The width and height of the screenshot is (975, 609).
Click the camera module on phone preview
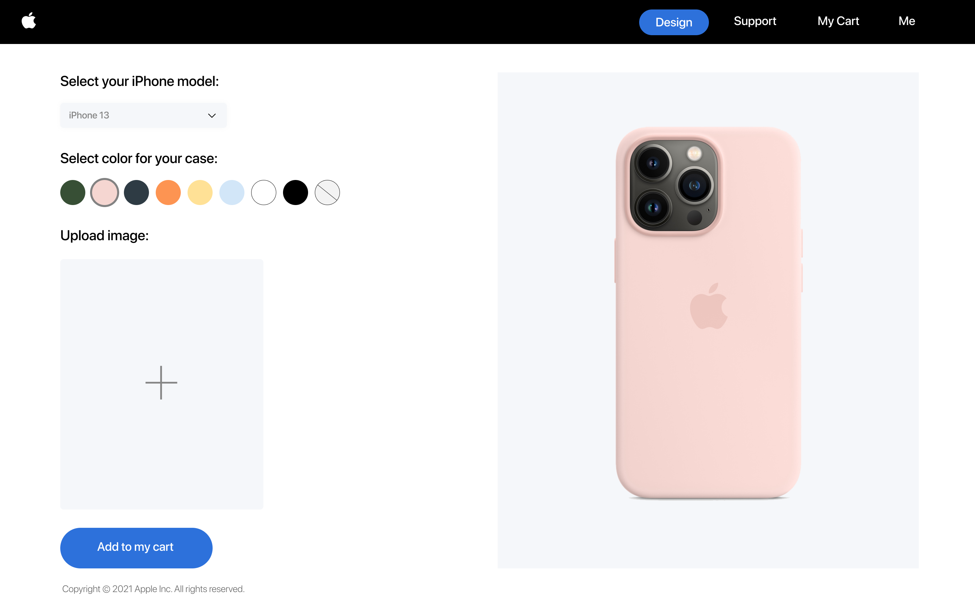[674, 186]
